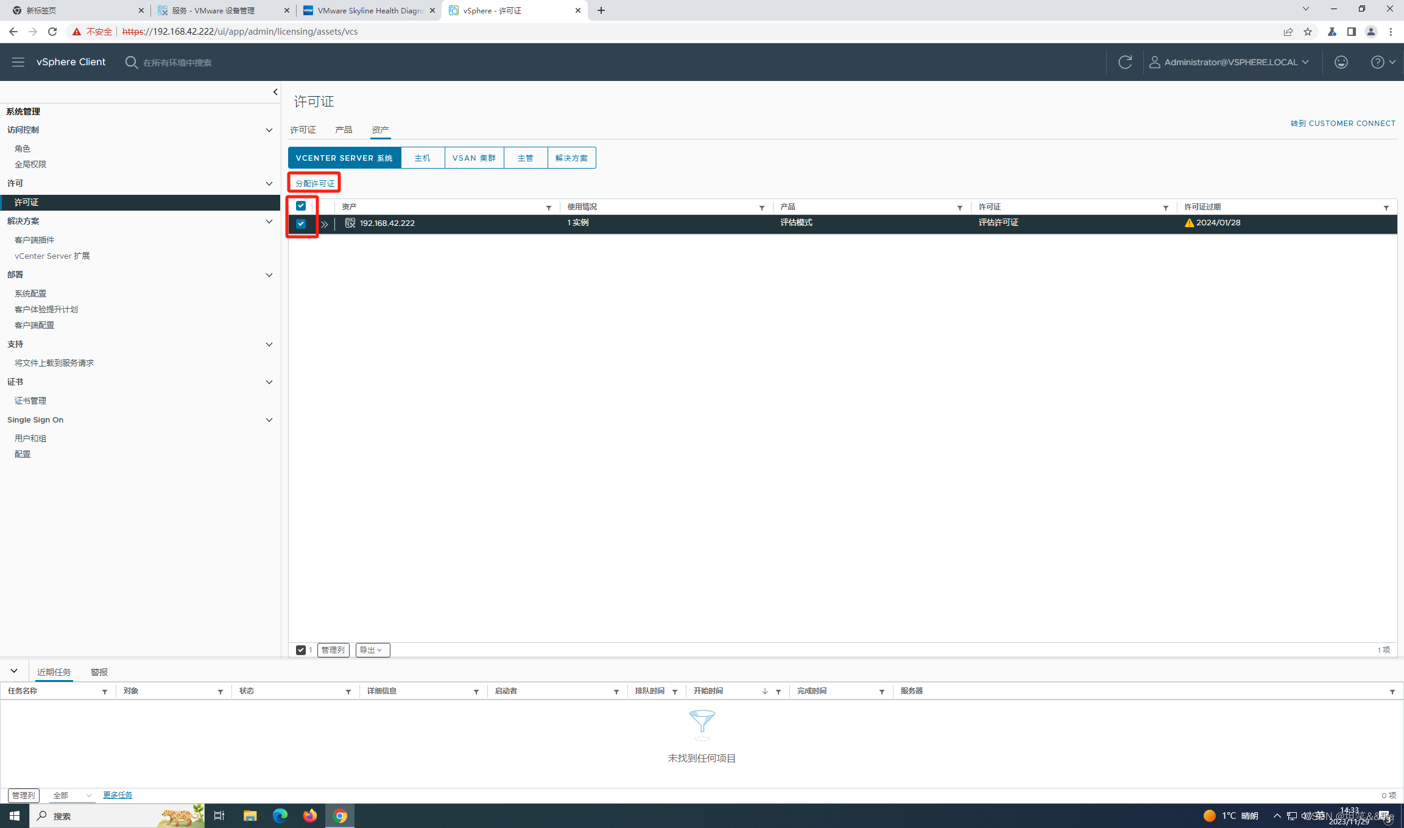Collapse the left navigation sidebar arrow
Viewport: 1404px width, 828px height.
275,92
